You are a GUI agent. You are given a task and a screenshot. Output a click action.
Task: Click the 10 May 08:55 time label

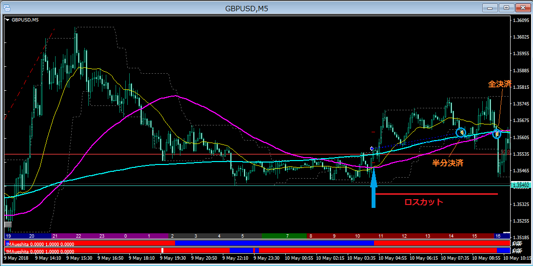[486, 258]
